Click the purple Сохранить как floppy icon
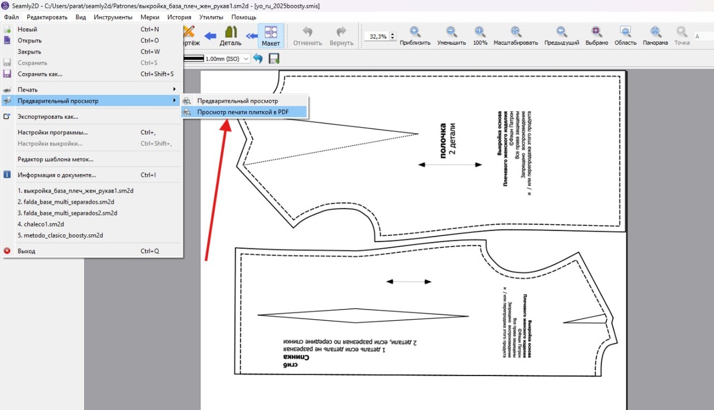 click(x=7, y=74)
